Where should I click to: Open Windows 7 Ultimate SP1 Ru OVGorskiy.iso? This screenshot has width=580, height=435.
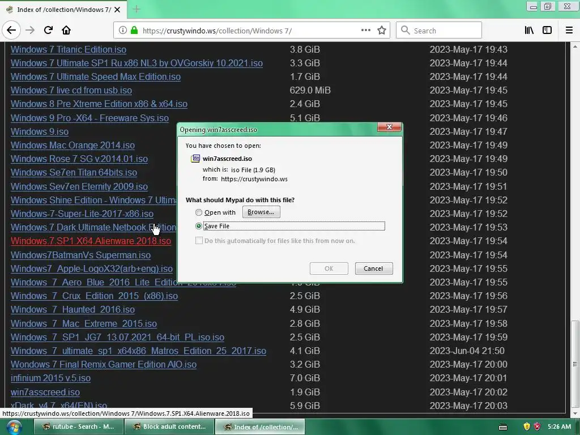click(137, 63)
